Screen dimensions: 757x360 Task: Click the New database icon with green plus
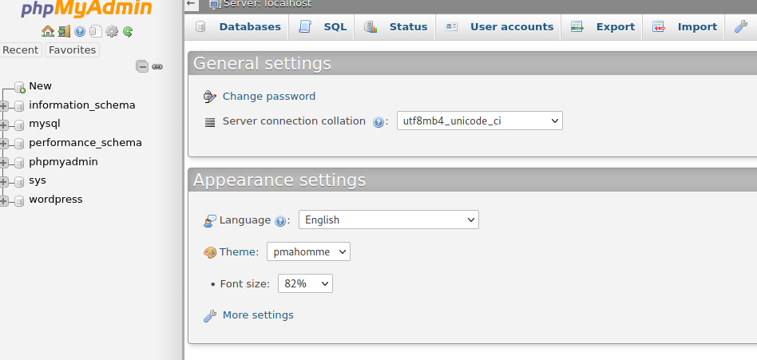pos(20,87)
